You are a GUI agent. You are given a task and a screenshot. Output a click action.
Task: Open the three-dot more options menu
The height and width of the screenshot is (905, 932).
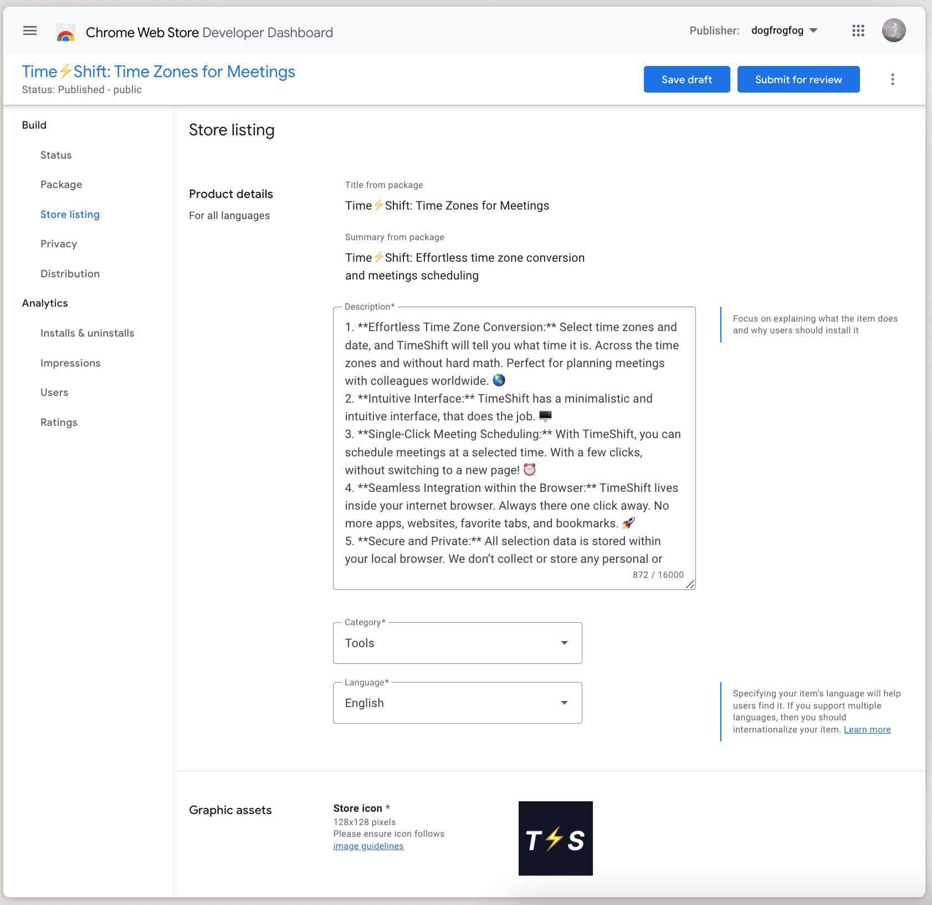892,79
